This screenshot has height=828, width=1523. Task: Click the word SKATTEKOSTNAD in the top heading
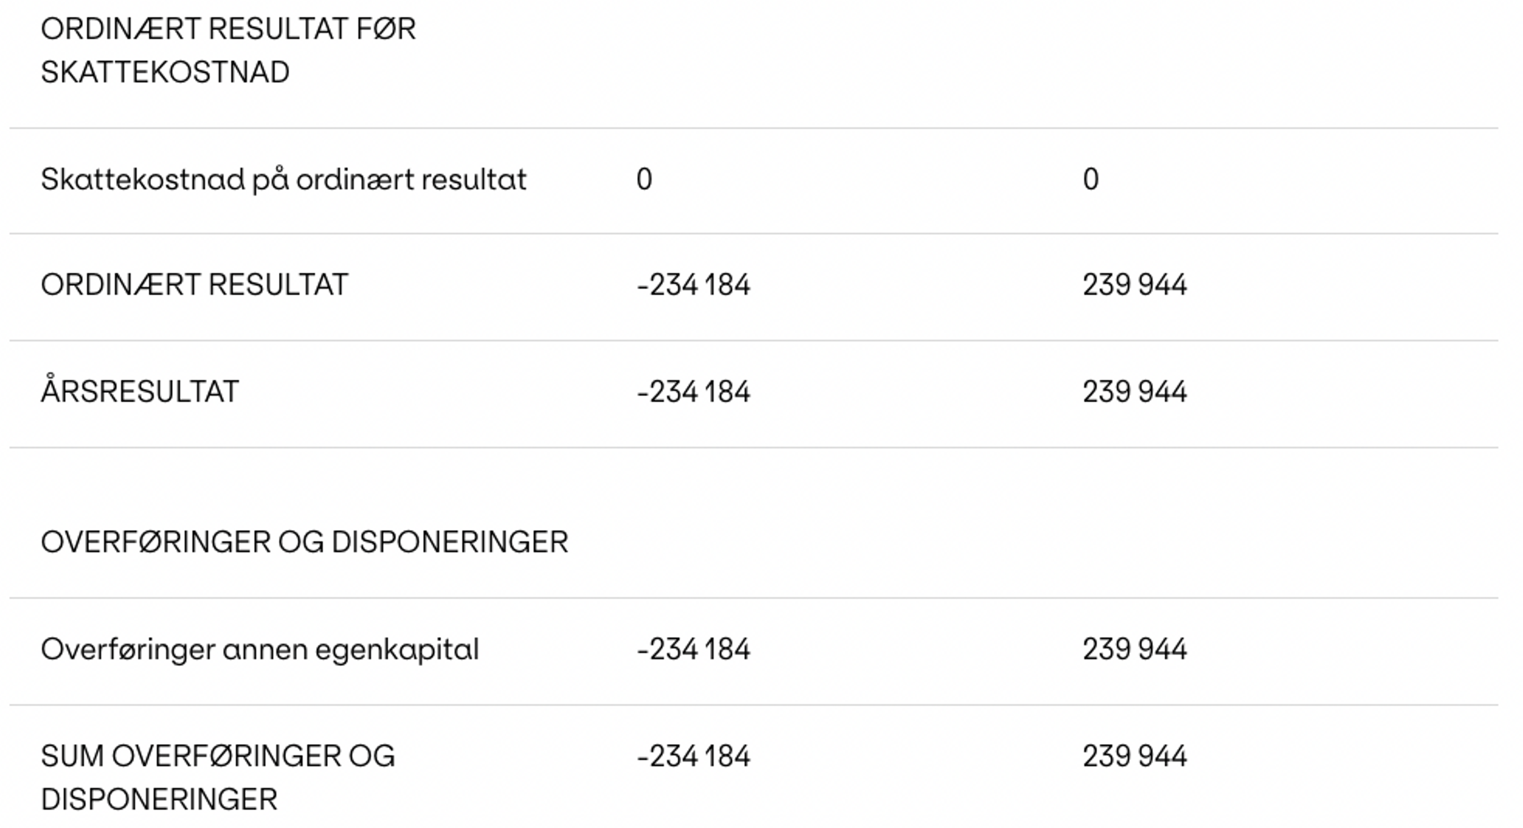pyautogui.click(x=165, y=73)
